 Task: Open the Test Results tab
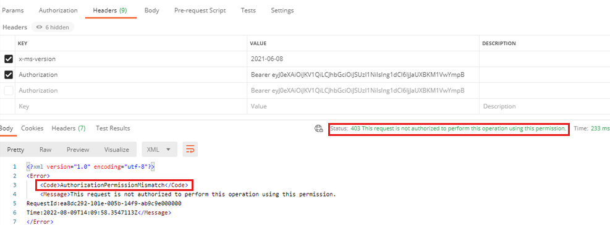pos(113,128)
